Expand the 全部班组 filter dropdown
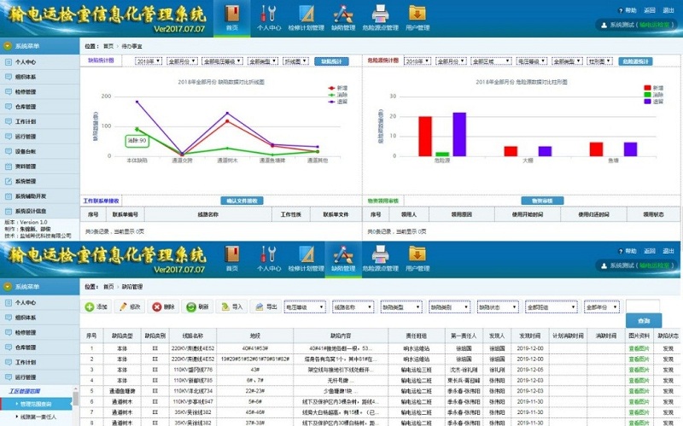The height and width of the screenshot is (426, 683). tap(545, 306)
